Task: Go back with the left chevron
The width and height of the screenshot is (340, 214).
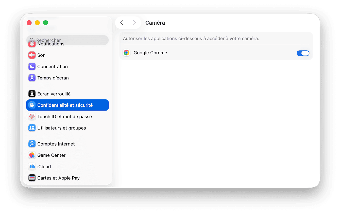Action: pos(122,23)
